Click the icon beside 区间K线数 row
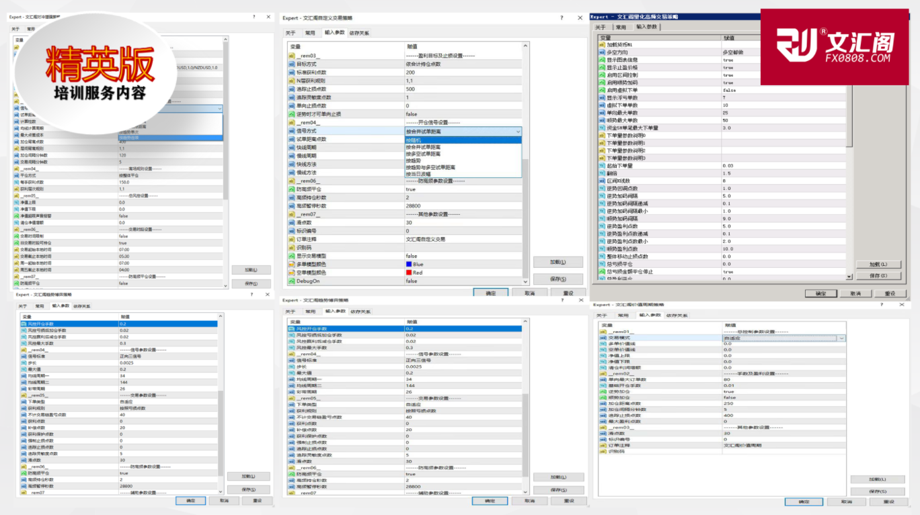920x515 pixels. [x=602, y=181]
